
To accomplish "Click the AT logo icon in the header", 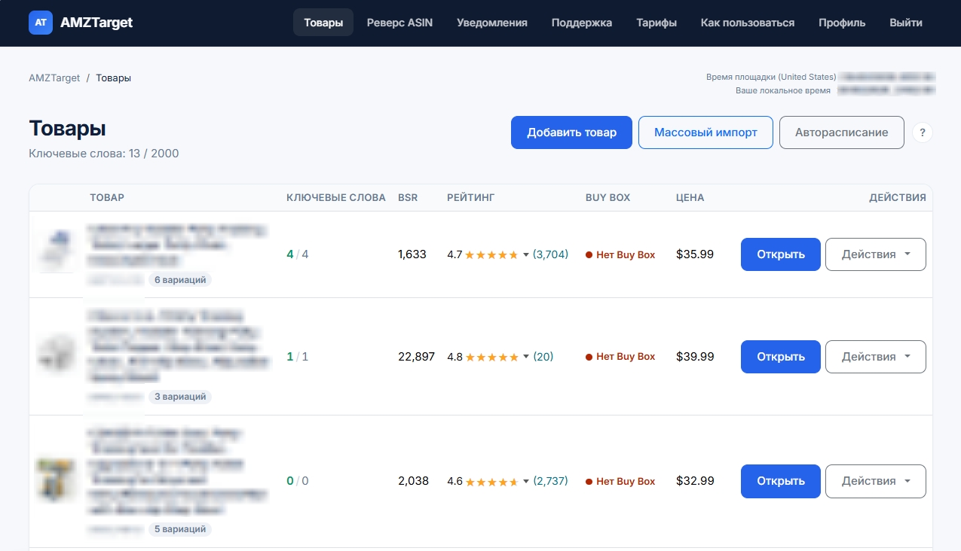I will point(41,23).
